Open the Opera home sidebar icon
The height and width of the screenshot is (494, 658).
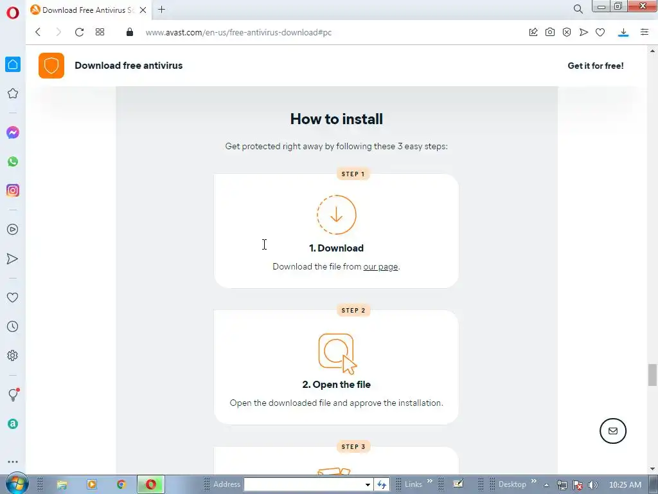(13, 64)
